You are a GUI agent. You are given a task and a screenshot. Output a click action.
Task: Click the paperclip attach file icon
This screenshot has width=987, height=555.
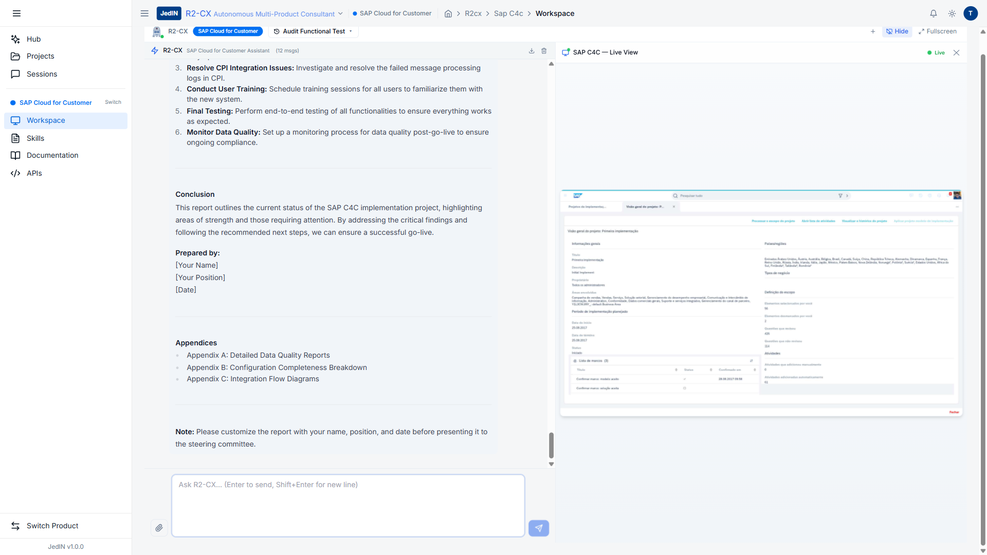159,528
